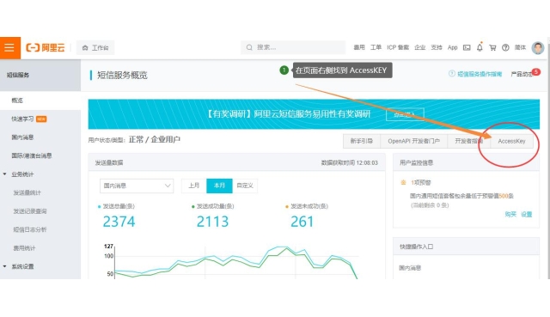Click the help question-mark icon

505,48
